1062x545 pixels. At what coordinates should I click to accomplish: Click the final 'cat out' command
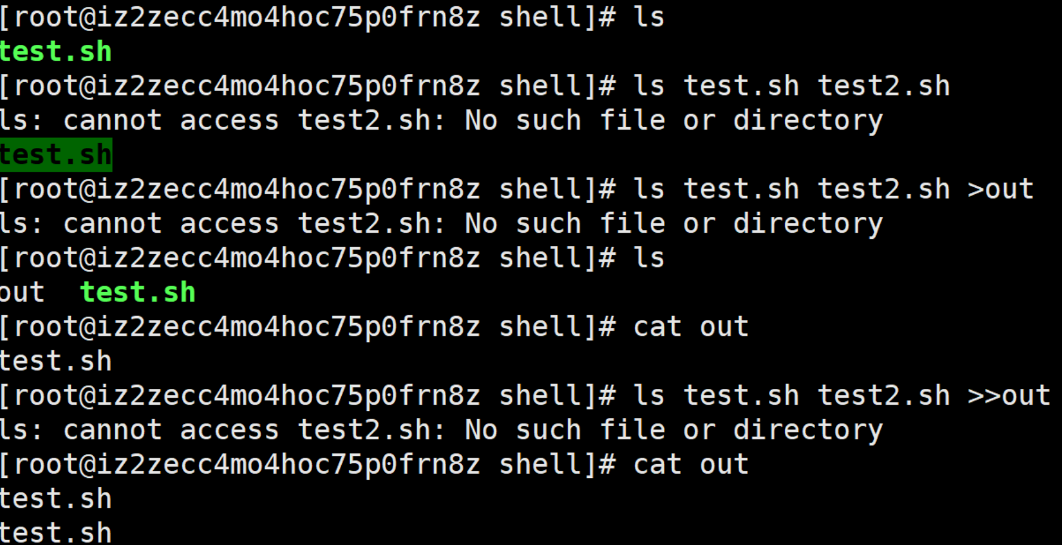click(690, 465)
